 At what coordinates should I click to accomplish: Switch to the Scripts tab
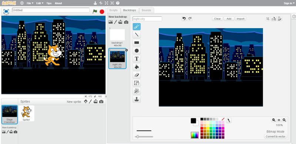click(x=114, y=10)
